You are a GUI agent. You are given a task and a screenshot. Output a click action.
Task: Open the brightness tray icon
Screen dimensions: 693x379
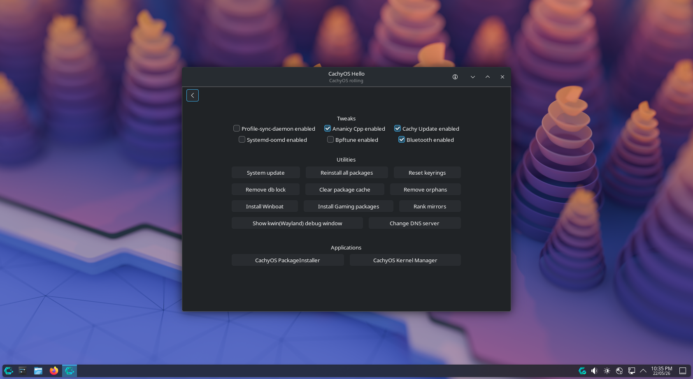(x=607, y=371)
